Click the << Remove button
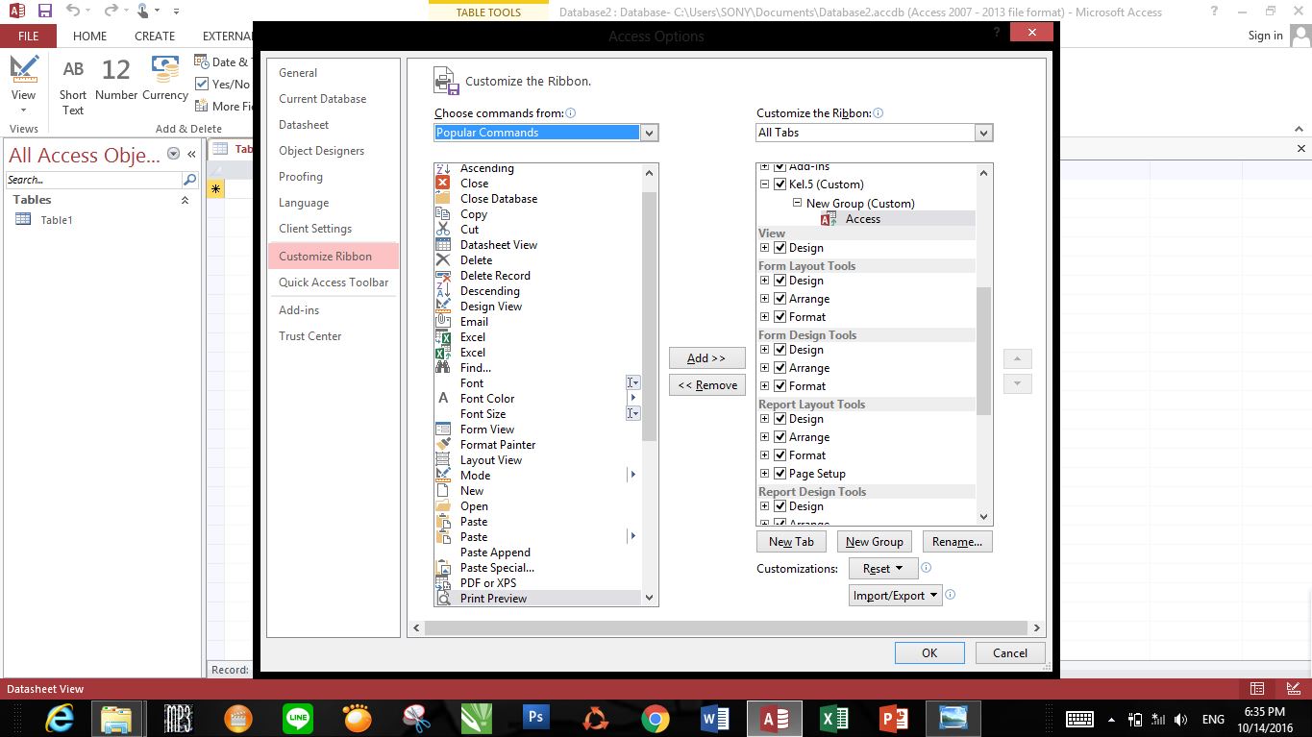Screen dimensions: 1312x737 (706, 385)
